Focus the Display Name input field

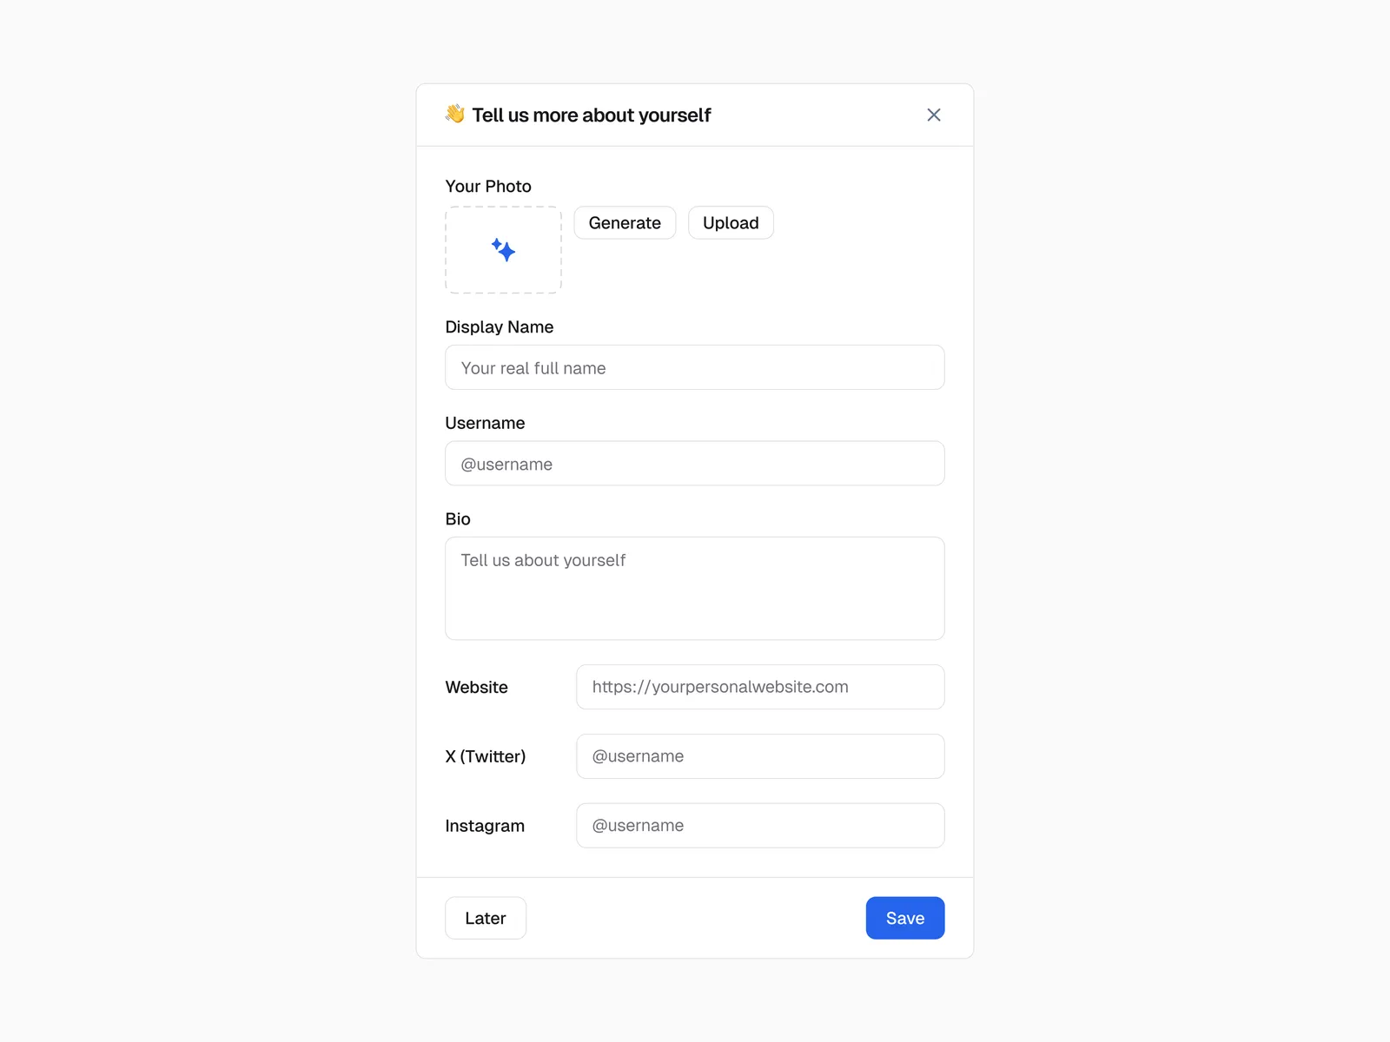pos(694,367)
